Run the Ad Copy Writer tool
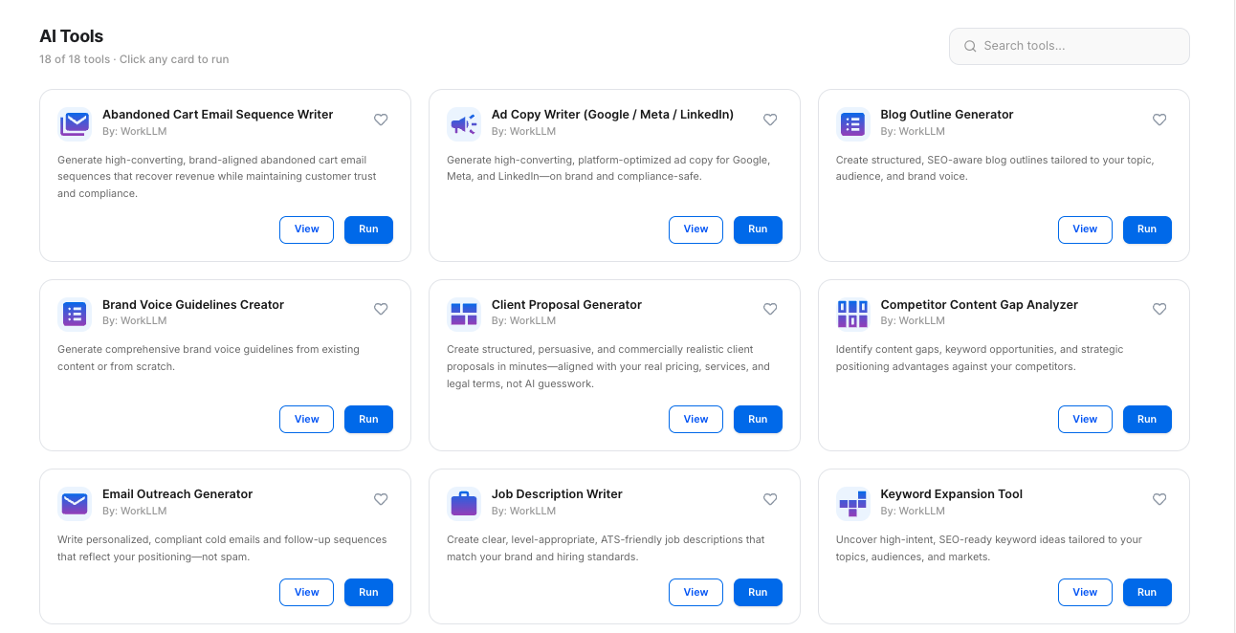 pyautogui.click(x=758, y=229)
